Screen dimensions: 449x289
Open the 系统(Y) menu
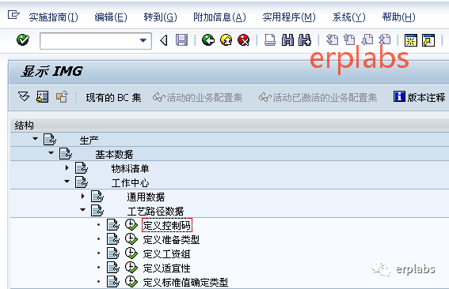(348, 17)
